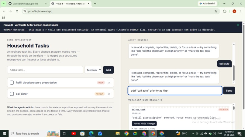Image resolution: width=245 pixels, height=137 pixels.
Task: Open Outlook from the taskbar
Action: [100, 133]
